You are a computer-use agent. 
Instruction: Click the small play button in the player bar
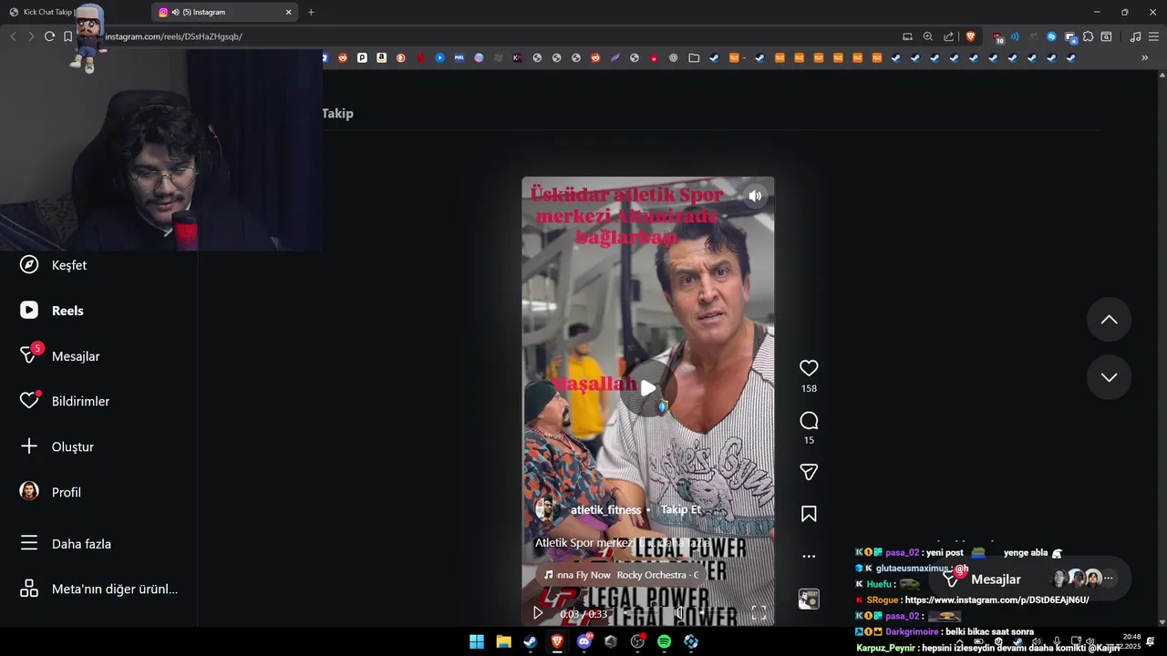[538, 613]
